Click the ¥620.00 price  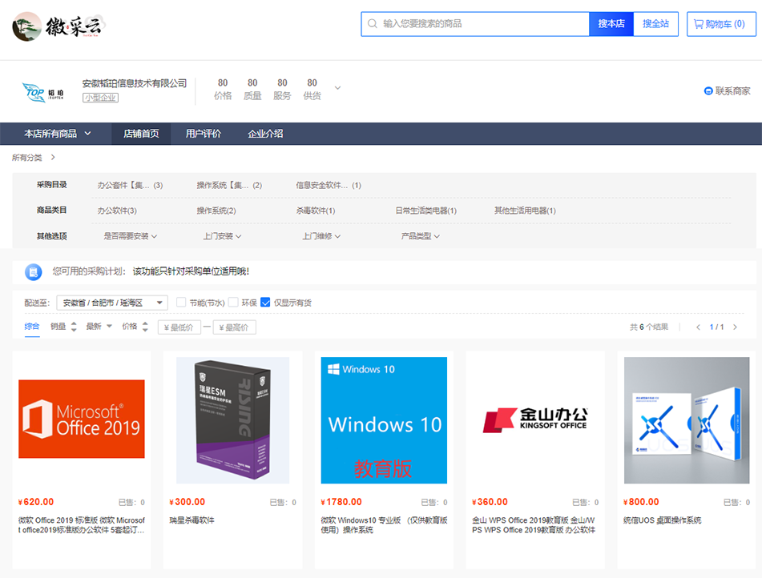36,502
